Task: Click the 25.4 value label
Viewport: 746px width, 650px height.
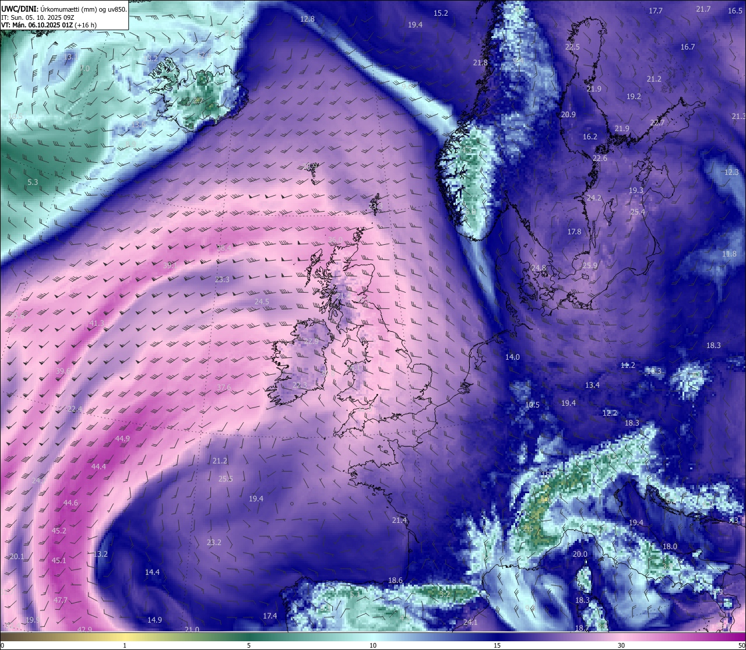Action: 638,212
